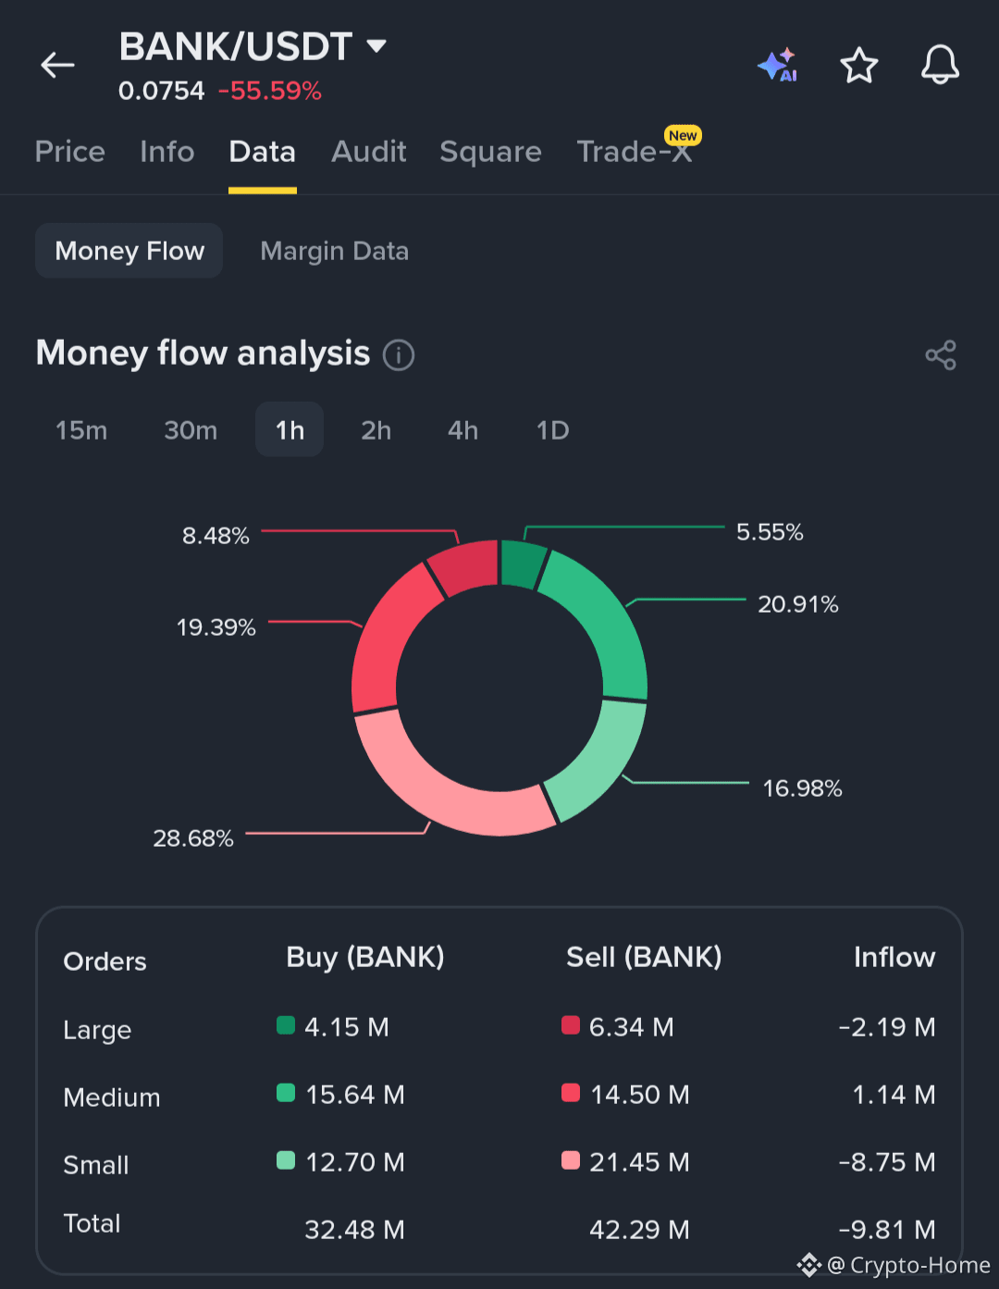Go to the Trade-X tab

(635, 152)
